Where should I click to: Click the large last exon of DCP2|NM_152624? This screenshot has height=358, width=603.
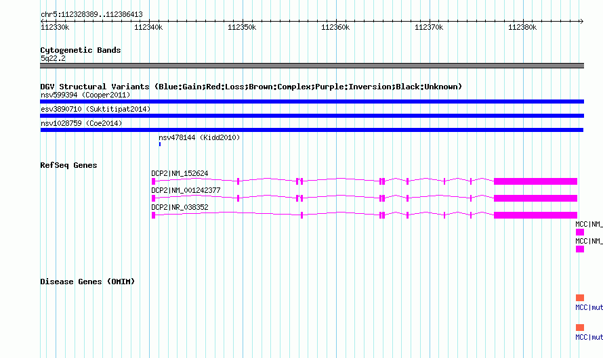(535, 181)
